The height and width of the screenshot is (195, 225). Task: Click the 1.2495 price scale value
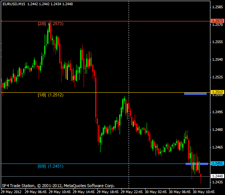point(217,112)
